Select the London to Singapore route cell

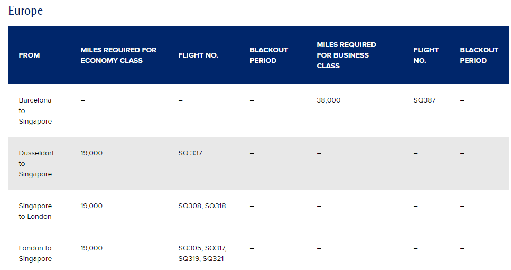pos(35,253)
